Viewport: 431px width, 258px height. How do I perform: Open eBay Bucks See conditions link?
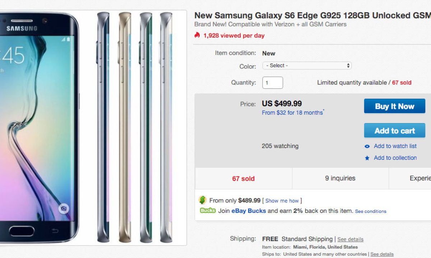coord(370,211)
